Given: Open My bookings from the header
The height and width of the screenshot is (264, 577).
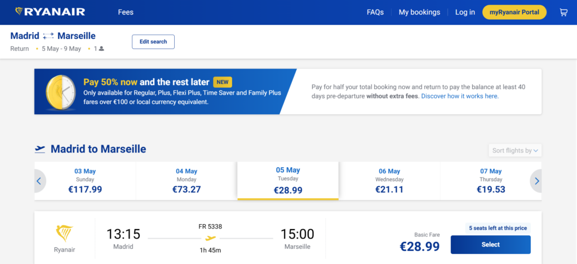Looking at the screenshot, I should [x=419, y=12].
